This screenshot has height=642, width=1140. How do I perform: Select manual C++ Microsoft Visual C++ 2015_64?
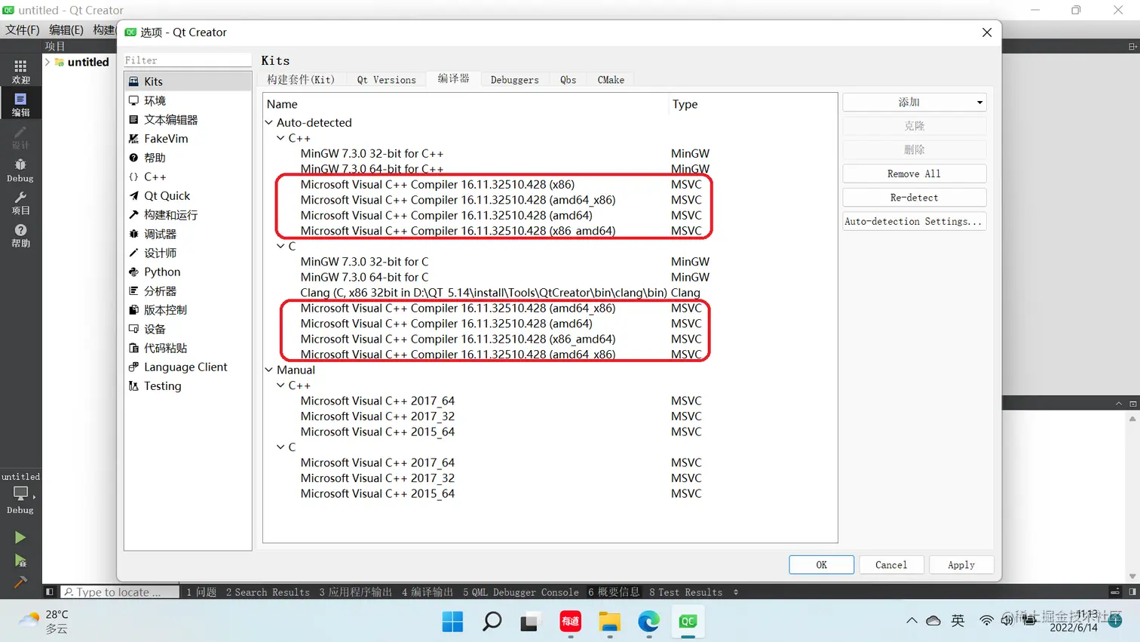coord(377,432)
